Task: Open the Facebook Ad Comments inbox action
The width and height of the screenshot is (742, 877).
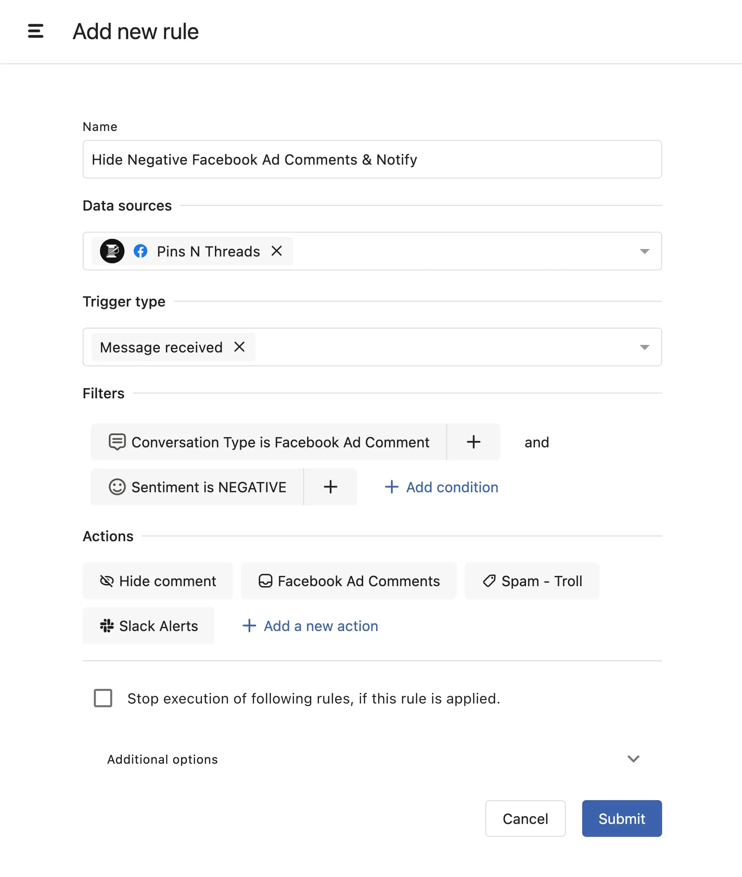Action: point(349,581)
